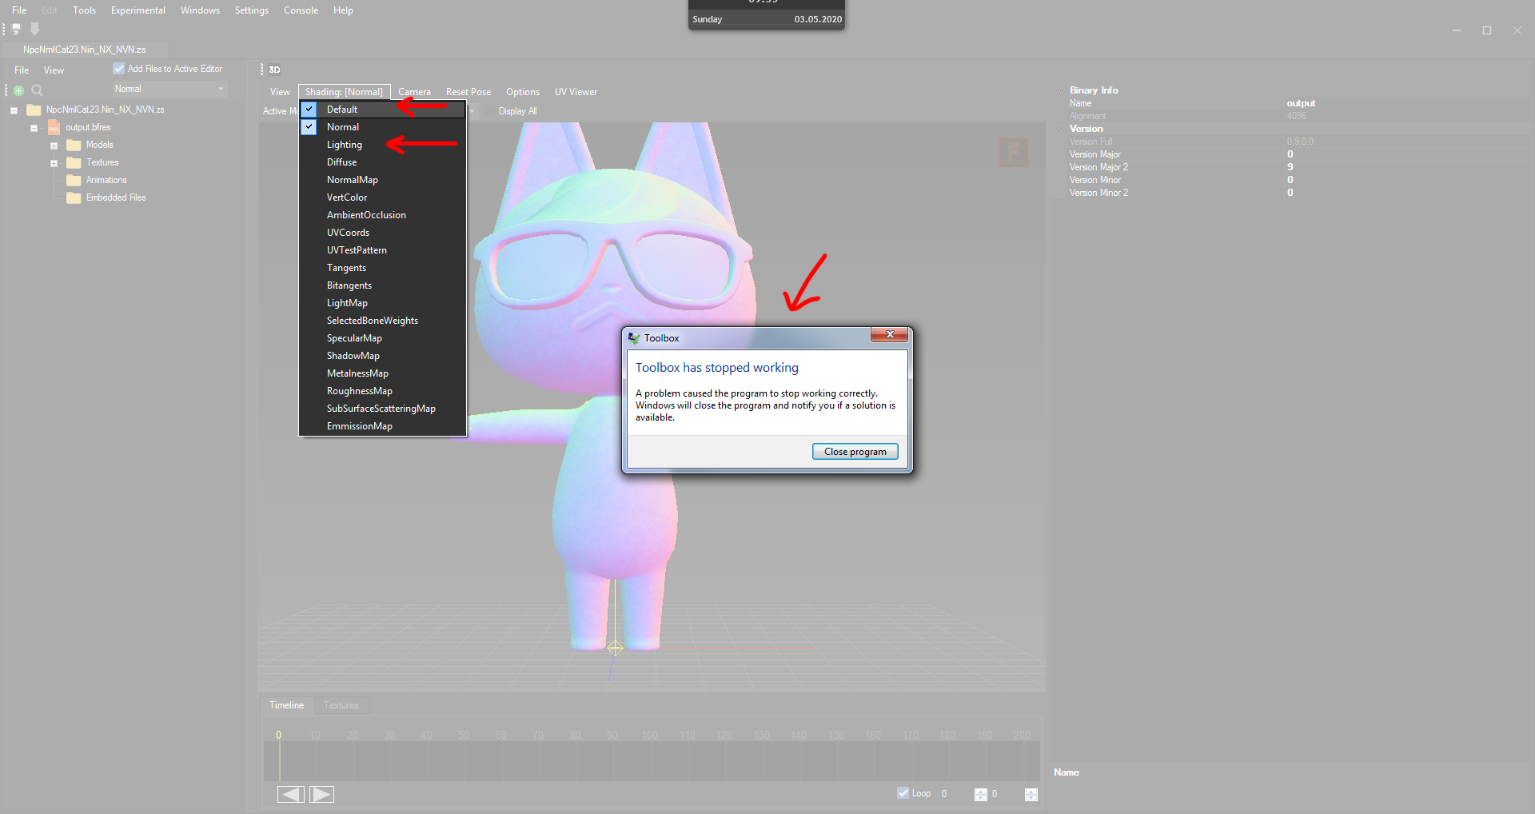The width and height of the screenshot is (1535, 814).
Task: Select Bitangents shading mode
Action: click(382, 285)
